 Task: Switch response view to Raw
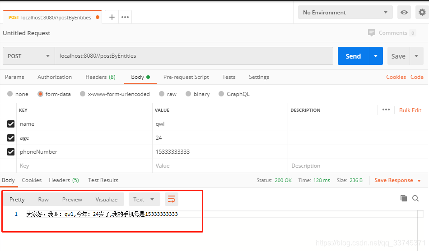pyautogui.click(x=43, y=199)
